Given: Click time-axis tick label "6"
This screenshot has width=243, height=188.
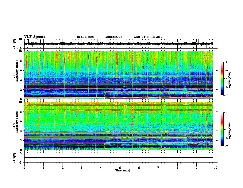Looking at the screenshot, I should pos(139,168).
